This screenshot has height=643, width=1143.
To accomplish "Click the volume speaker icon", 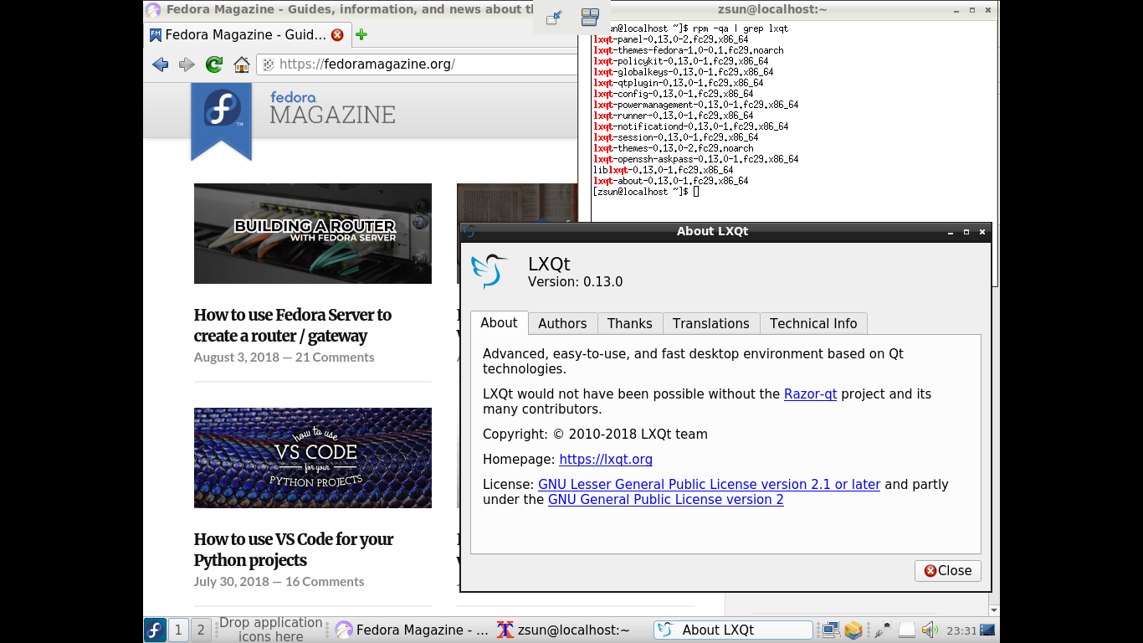I will (x=930, y=630).
